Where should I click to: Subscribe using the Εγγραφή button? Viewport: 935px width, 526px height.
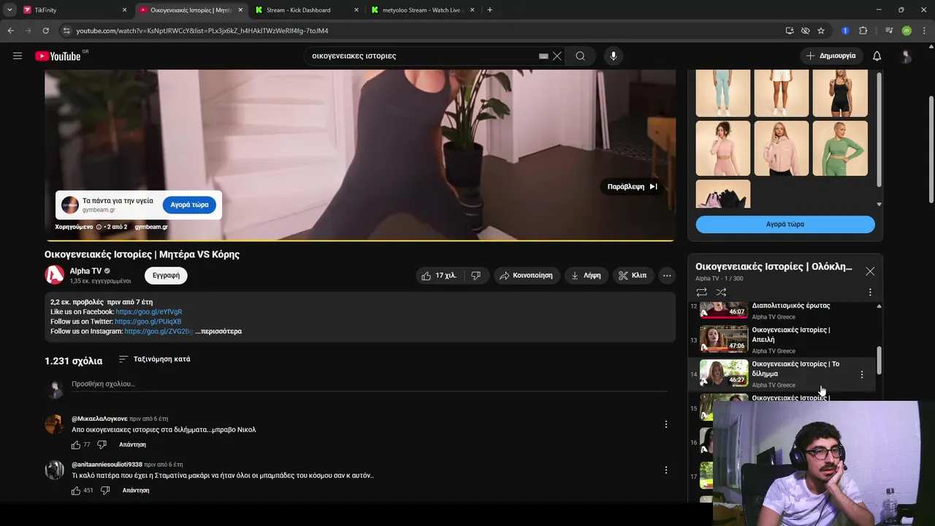coord(166,275)
